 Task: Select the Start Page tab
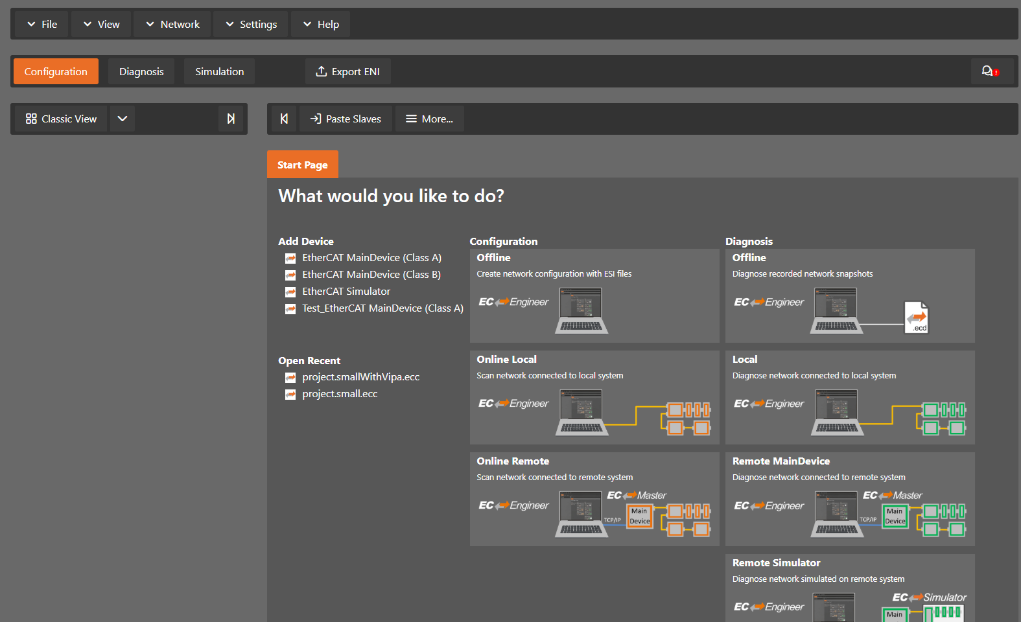tap(302, 165)
